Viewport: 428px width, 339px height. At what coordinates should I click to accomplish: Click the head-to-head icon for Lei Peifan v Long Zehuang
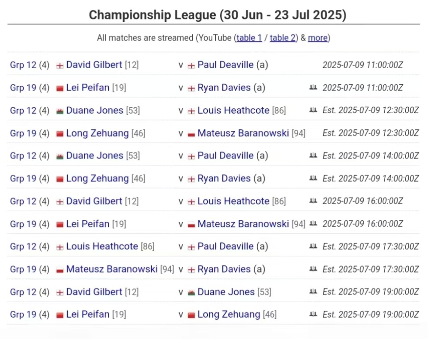pyautogui.click(x=313, y=314)
